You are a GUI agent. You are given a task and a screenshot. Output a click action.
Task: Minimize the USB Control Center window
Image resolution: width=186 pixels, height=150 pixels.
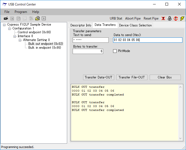tap(154, 4)
